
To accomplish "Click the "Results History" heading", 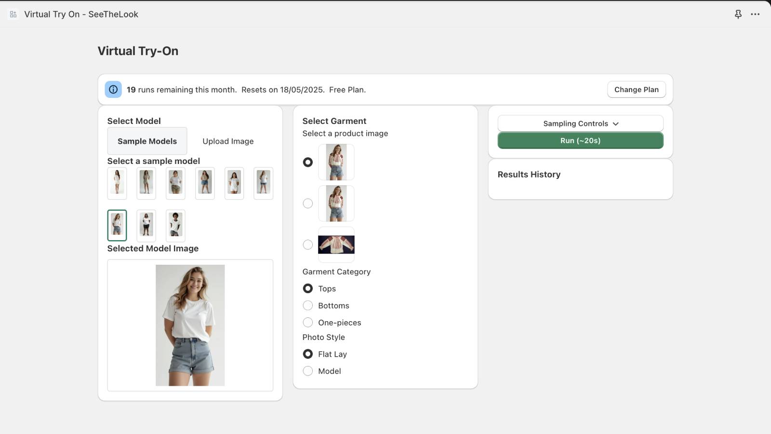I will point(529,175).
